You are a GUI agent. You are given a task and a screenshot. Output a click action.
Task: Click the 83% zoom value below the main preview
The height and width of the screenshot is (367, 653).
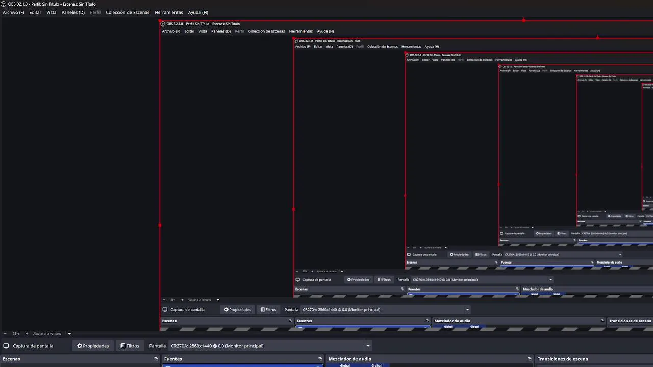pos(16,334)
